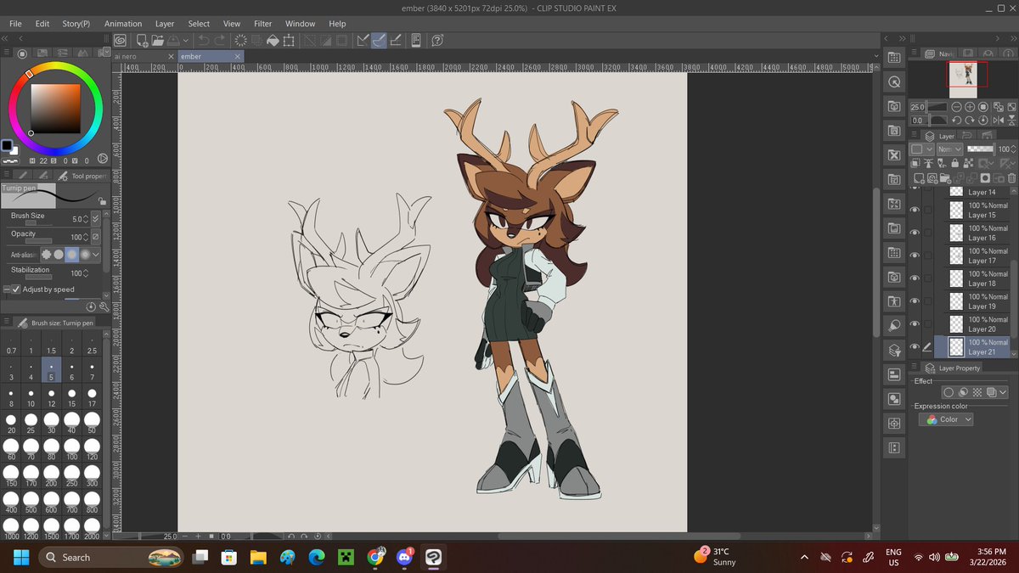Screen dimensions: 1019x573
Task: Open the layer color label dropdown
Action: pos(920,149)
